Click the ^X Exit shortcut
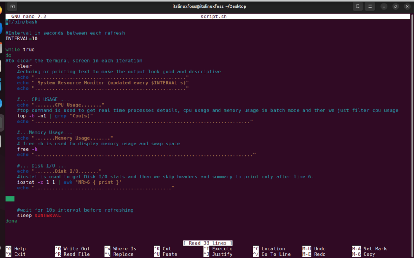Image resolution: width=414 pixels, height=258 pixels. tap(16, 254)
